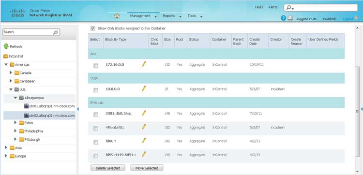This screenshot has height=175, width=363.
Task: Click the Status column header
Action: pyautogui.click(x=194, y=40)
